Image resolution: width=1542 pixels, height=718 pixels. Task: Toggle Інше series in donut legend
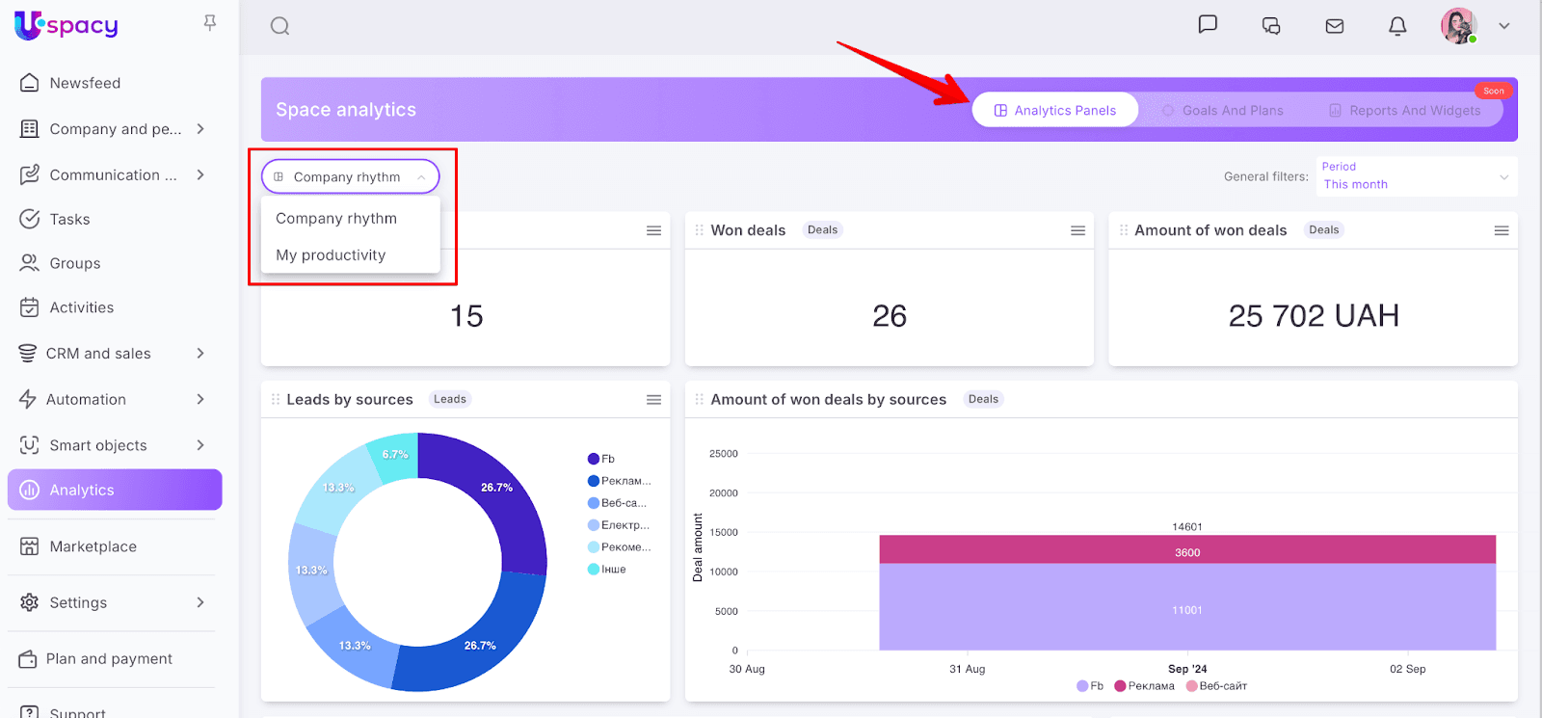click(607, 570)
